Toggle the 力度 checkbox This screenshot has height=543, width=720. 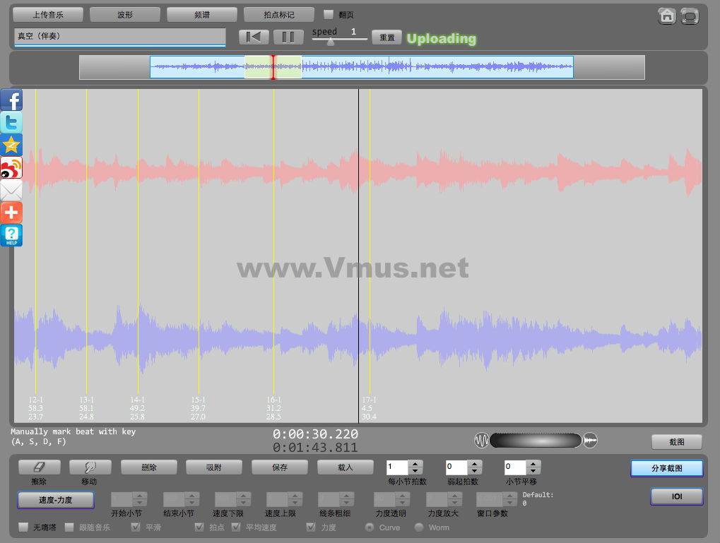tap(311, 527)
